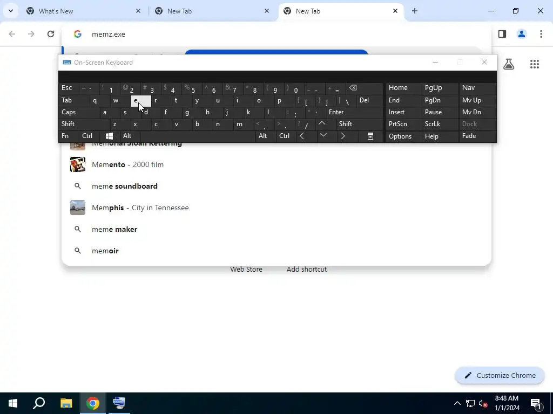Select Memento 2000 film suggestion

pyautogui.click(x=276, y=164)
